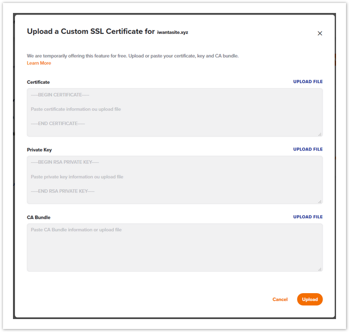Focus the Private Key paste text area
Viewport: 349px width, 332px height.
pyautogui.click(x=175, y=180)
